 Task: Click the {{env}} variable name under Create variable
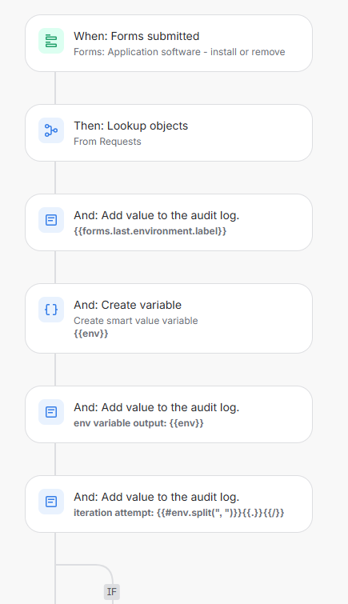click(x=91, y=334)
